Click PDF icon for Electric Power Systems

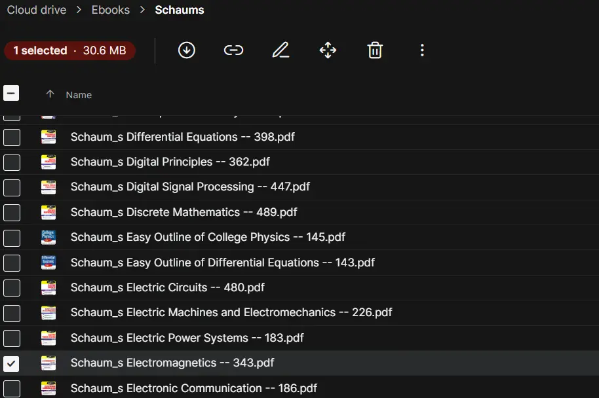[x=48, y=338]
